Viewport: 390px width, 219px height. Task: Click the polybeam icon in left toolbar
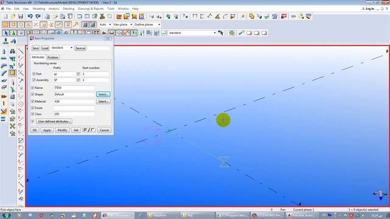click(4, 66)
